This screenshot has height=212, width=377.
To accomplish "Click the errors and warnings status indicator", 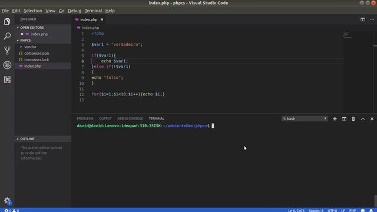I will click(12, 210).
